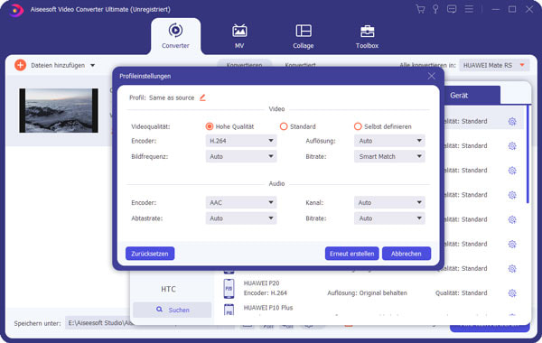542x343 pixels.
Task: Open audio Bitrate Auto dropdown
Action: [389, 218]
